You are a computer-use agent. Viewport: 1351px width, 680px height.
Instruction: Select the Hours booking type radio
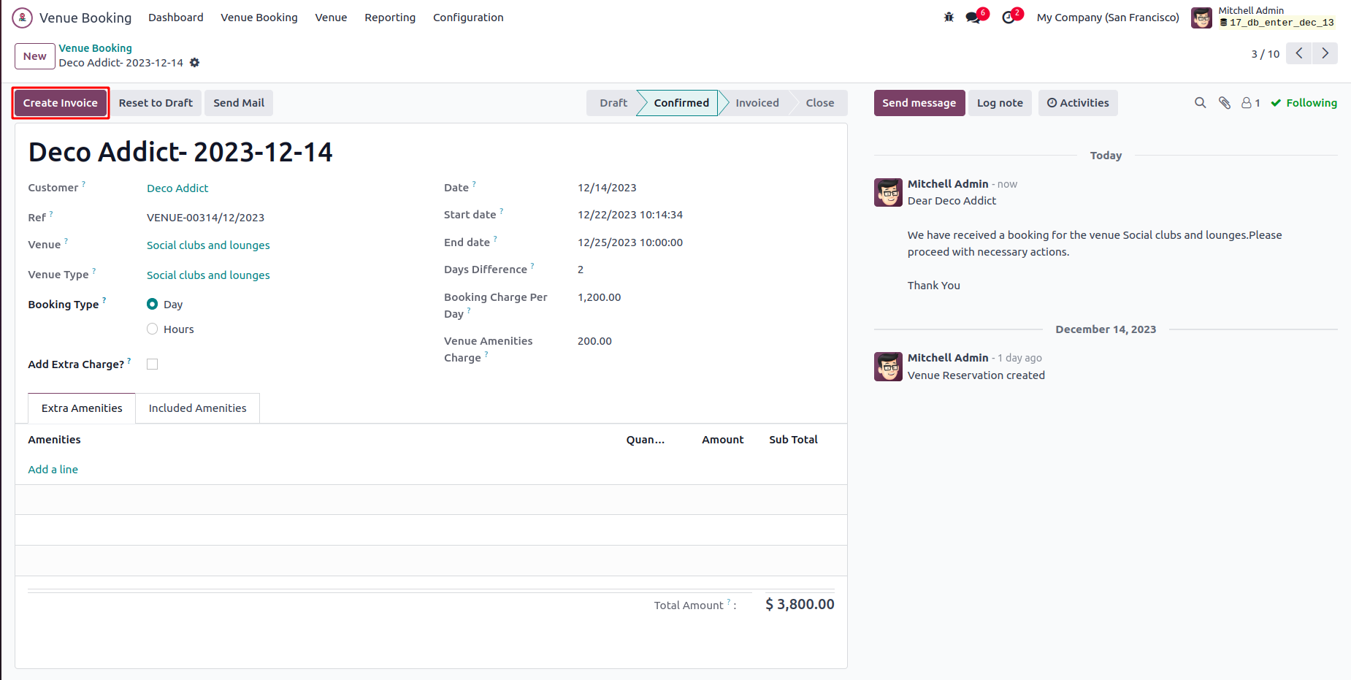[152, 329]
